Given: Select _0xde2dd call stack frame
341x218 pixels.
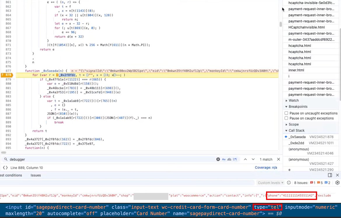Looking at the screenshot, I should (311, 143).
